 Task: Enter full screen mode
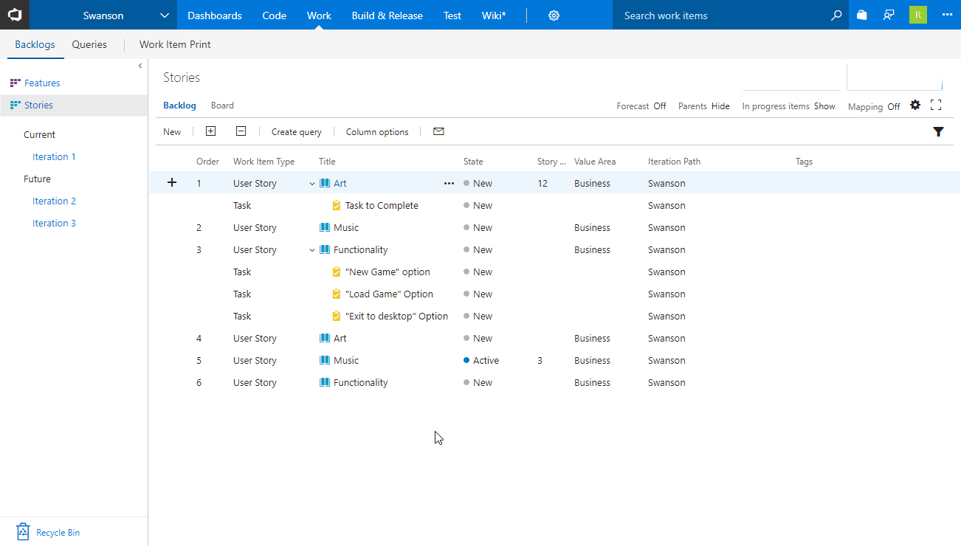pyautogui.click(x=935, y=106)
